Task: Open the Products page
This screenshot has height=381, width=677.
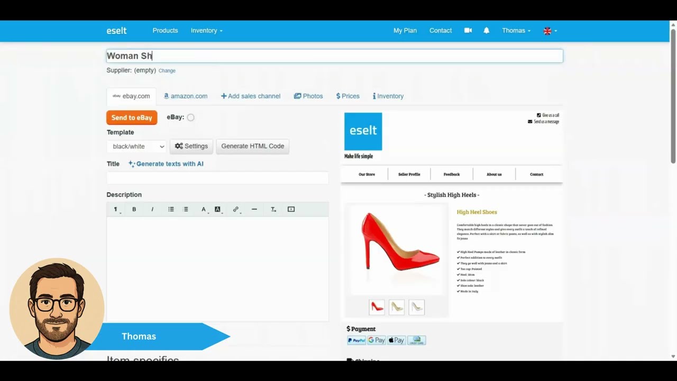Action: 165,31
